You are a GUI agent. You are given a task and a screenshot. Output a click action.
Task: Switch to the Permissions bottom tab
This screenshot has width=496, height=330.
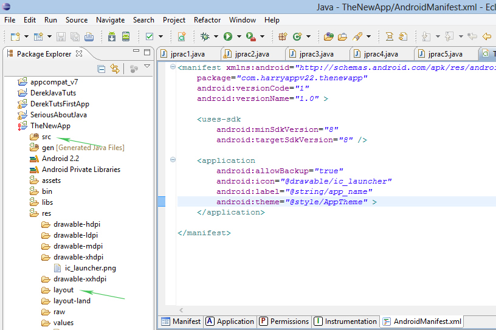[284, 321]
